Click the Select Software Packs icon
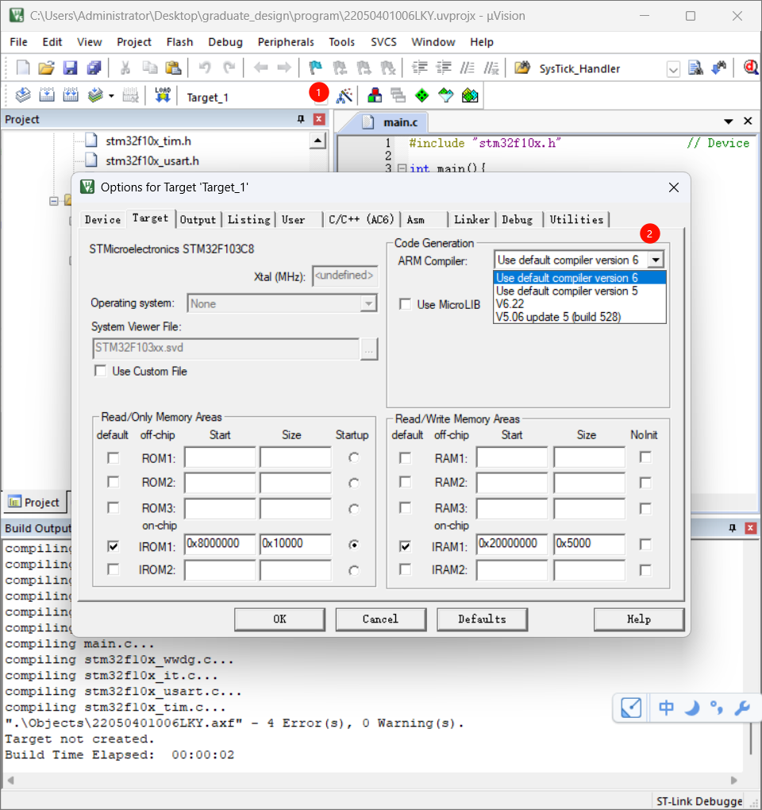 (x=446, y=95)
